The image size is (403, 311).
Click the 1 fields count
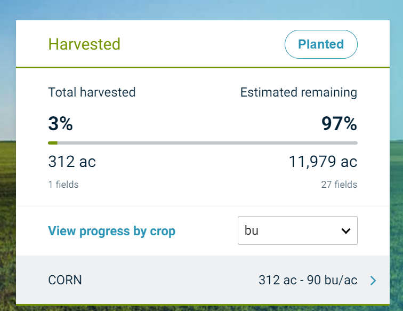tap(63, 185)
